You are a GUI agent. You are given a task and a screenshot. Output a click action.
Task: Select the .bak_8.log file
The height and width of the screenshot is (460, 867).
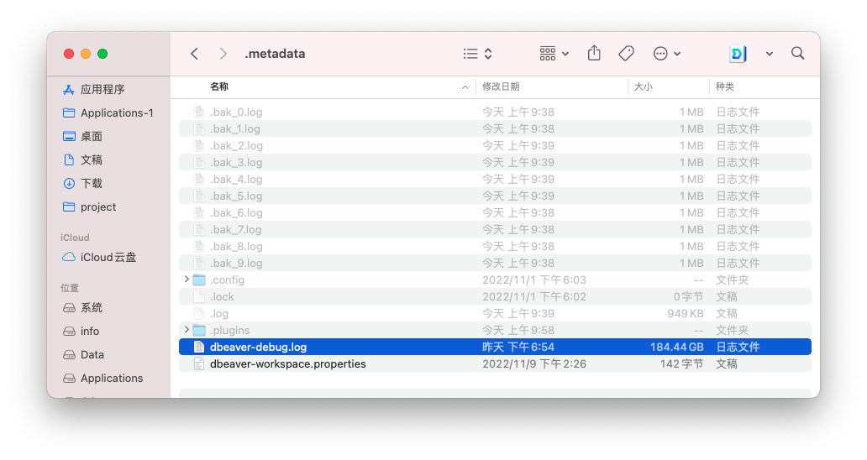point(495,246)
